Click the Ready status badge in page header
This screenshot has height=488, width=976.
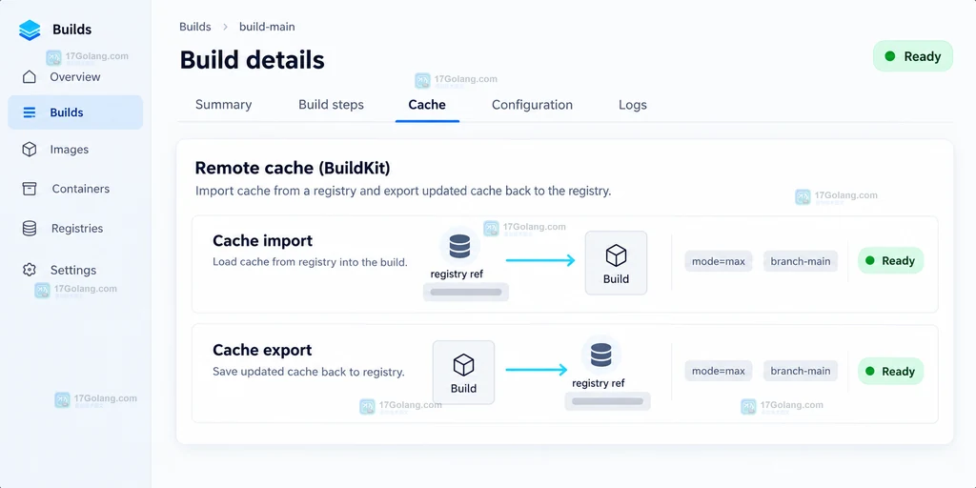point(912,56)
